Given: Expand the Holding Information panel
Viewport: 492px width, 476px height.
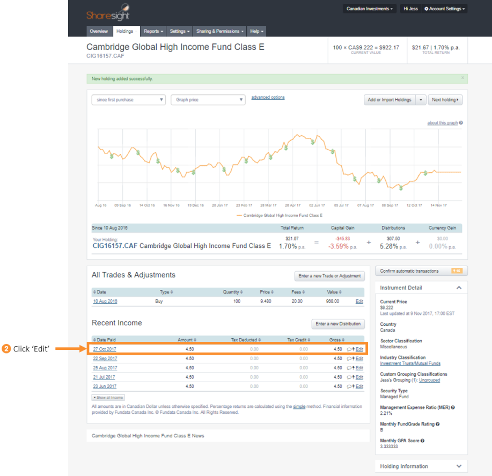Looking at the screenshot, I should pyautogui.click(x=459, y=466).
